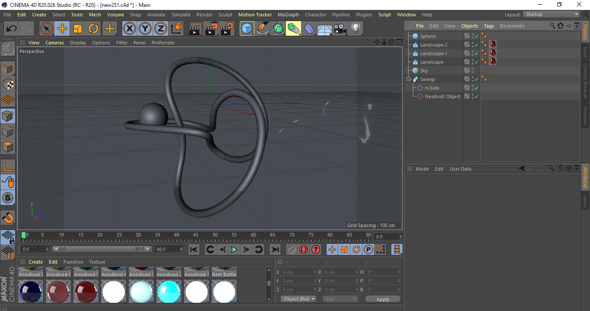Viewport: 590px width, 311px height.
Task: Toggle Sphere enable checkmark
Action: (476, 36)
